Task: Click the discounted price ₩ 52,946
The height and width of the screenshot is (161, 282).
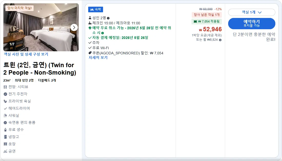Action: pyautogui.click(x=210, y=29)
